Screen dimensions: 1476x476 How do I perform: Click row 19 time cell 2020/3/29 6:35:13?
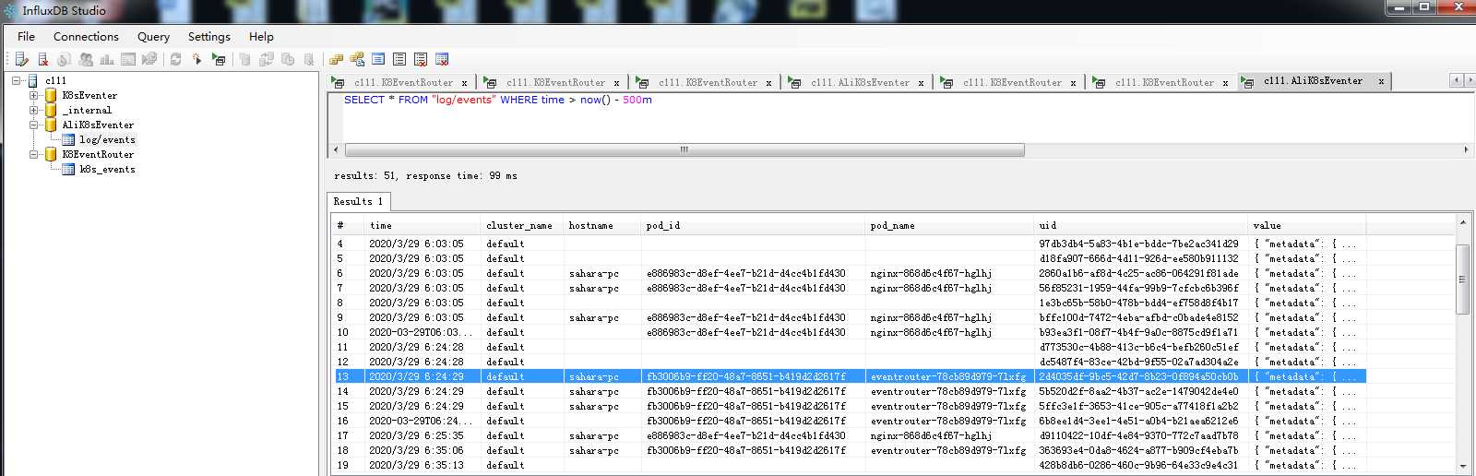(x=423, y=465)
